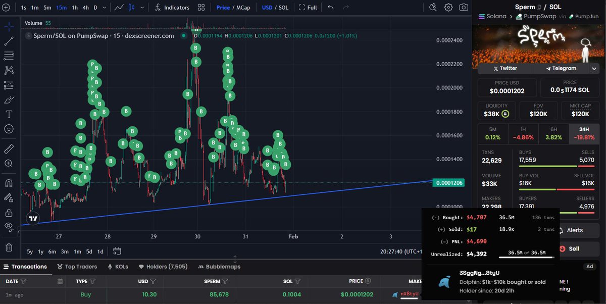Open the Transactions tab

pyautogui.click(x=25, y=267)
